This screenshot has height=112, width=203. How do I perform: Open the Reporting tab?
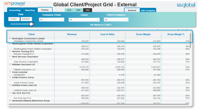point(30,10)
